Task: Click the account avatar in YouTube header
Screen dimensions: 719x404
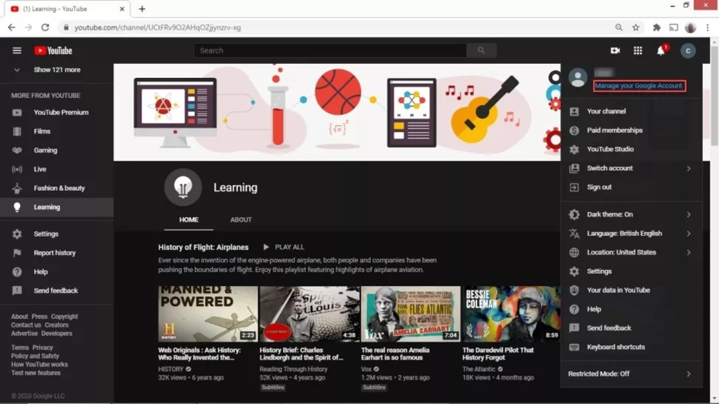Action: 688,51
